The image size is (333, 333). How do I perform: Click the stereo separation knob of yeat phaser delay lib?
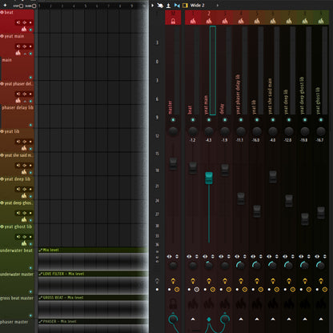pos(240,265)
